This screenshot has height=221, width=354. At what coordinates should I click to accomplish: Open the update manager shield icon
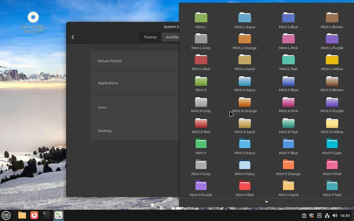(x=312, y=215)
